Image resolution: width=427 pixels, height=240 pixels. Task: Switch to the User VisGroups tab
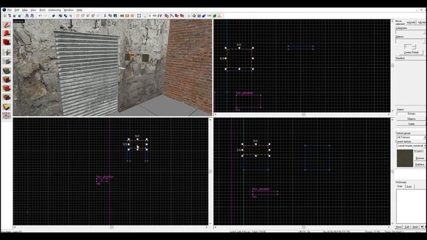point(400,187)
